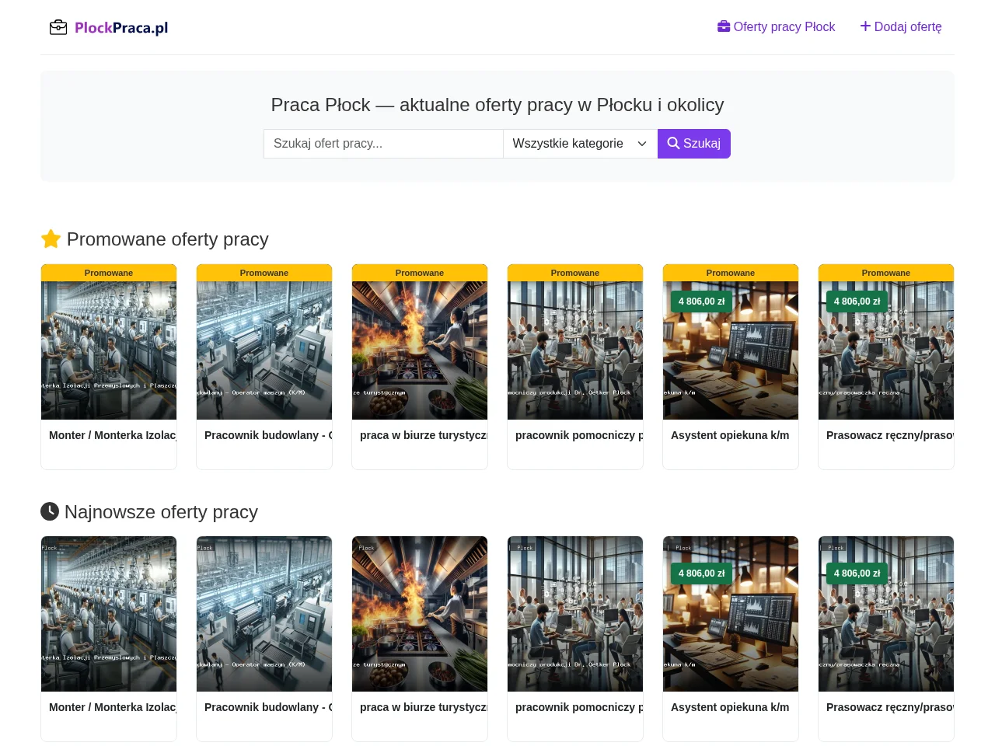Open newest pracownik pomocniczy image
The width and height of the screenshot is (995, 746).
click(x=575, y=614)
